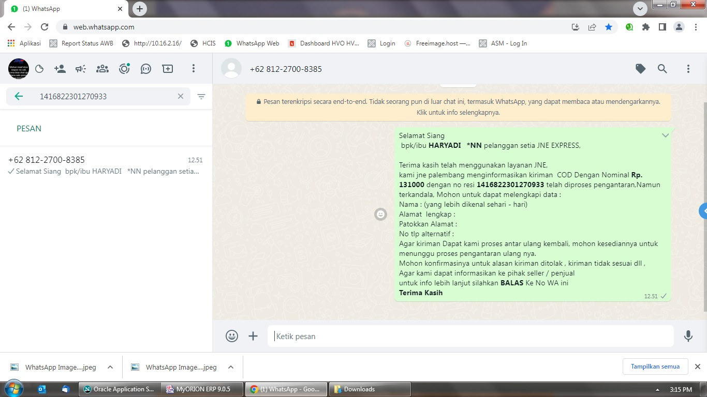Open the Freeimage.host bookmark
This screenshot has height=397, width=707.
coord(437,43)
